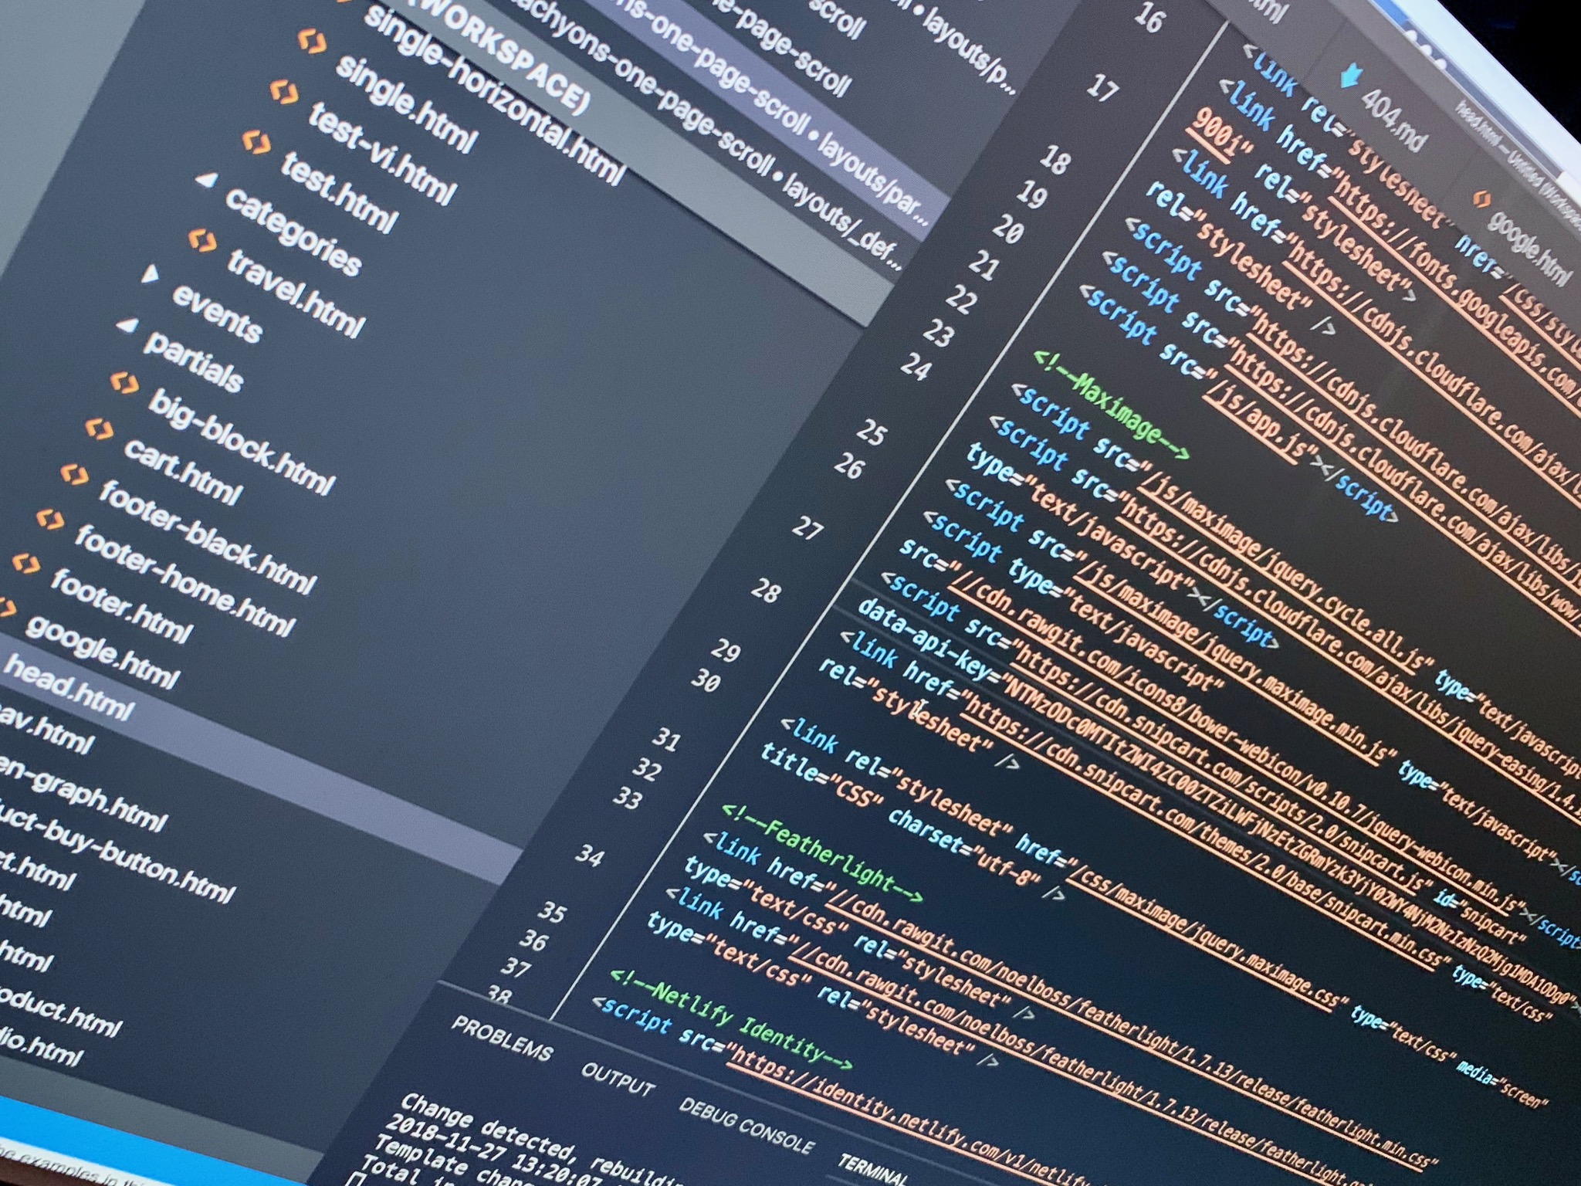
Task: Click the HTML file icon beside footer-black.html
Action: [x=74, y=474]
